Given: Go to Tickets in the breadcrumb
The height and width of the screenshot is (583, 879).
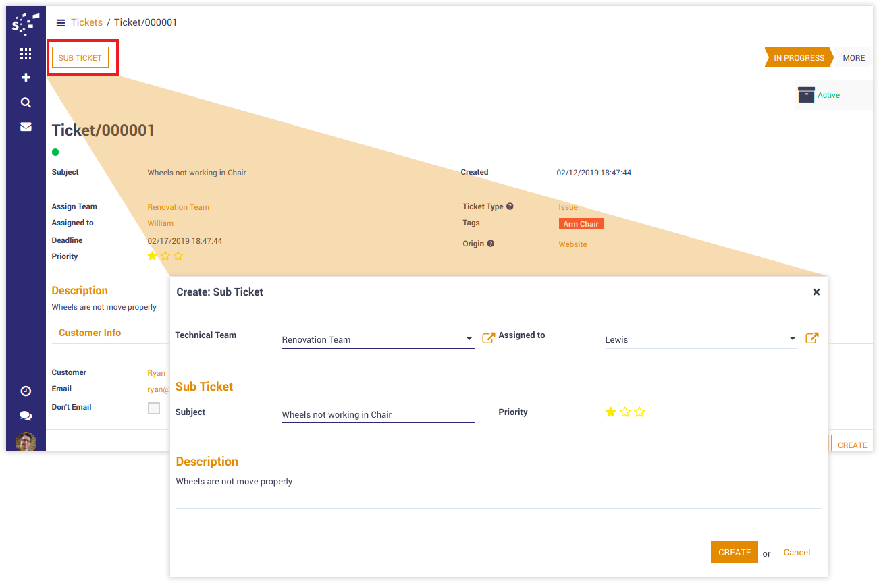Looking at the screenshot, I should point(86,22).
